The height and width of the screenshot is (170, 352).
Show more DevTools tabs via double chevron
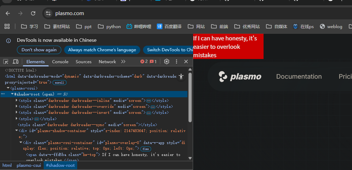click(123, 61)
